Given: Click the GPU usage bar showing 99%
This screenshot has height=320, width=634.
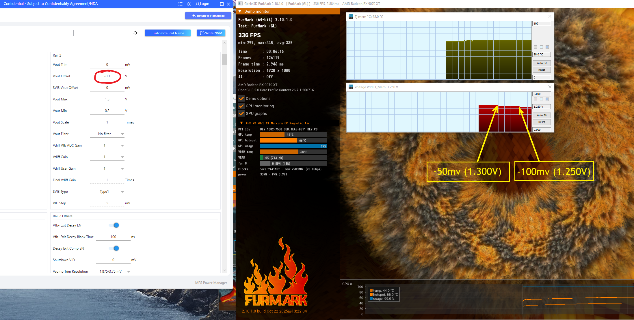Looking at the screenshot, I should 293,146.
